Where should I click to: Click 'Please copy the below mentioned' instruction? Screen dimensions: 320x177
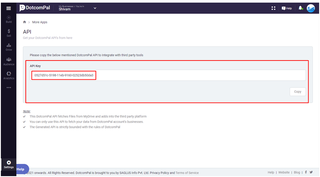(87, 55)
